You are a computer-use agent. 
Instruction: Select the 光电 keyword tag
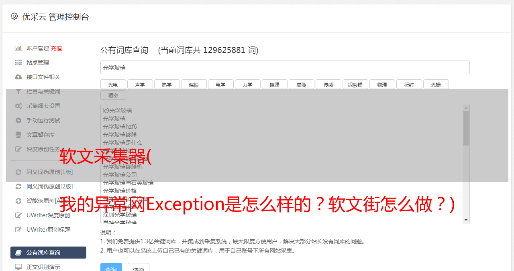[x=113, y=85]
